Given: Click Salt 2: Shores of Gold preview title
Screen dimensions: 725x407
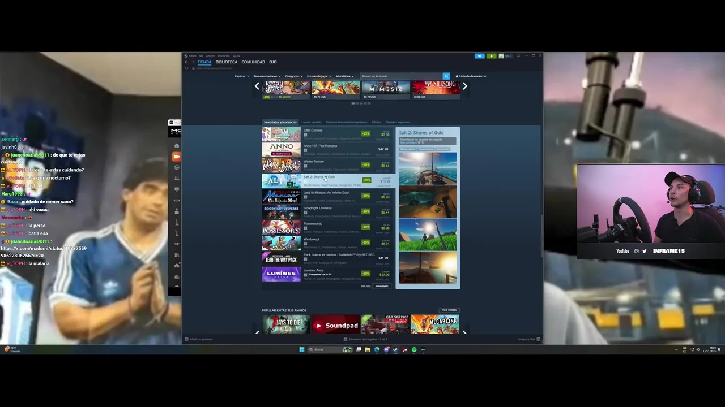Looking at the screenshot, I should [421, 133].
